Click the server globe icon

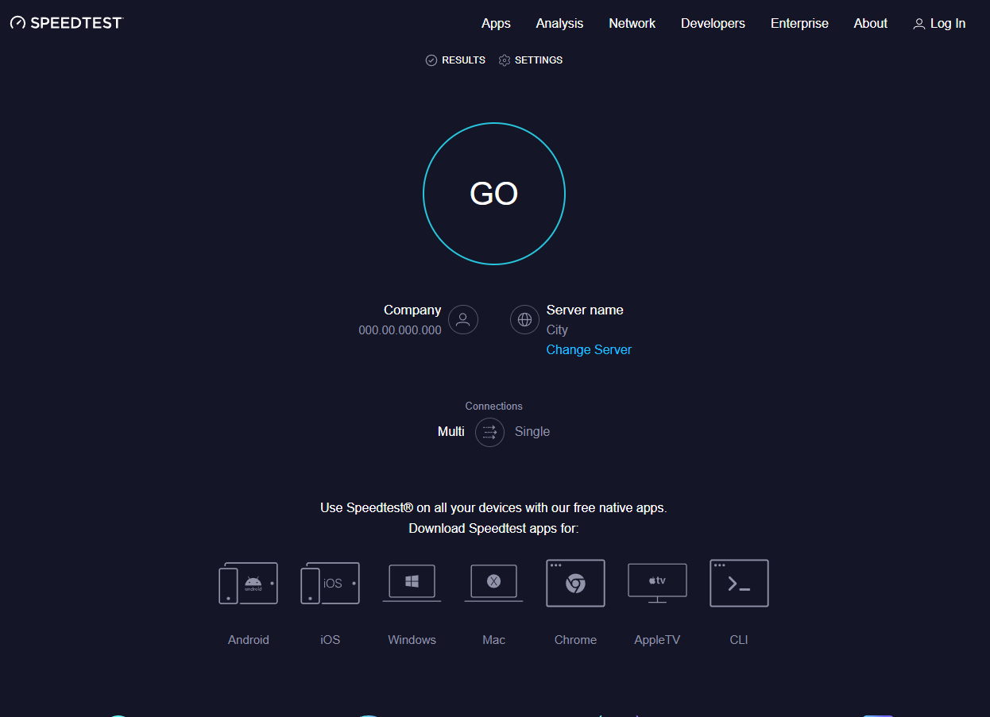524,320
